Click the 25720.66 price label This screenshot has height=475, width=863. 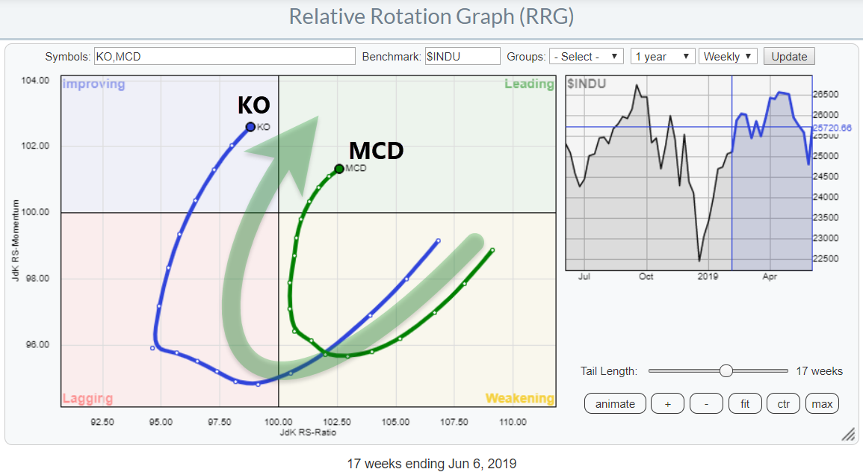pyautogui.click(x=832, y=128)
